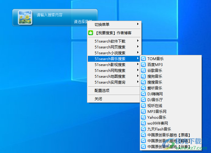Open the 配置选项 settings entry
This screenshot has height=153, width=211.
click(114, 91)
